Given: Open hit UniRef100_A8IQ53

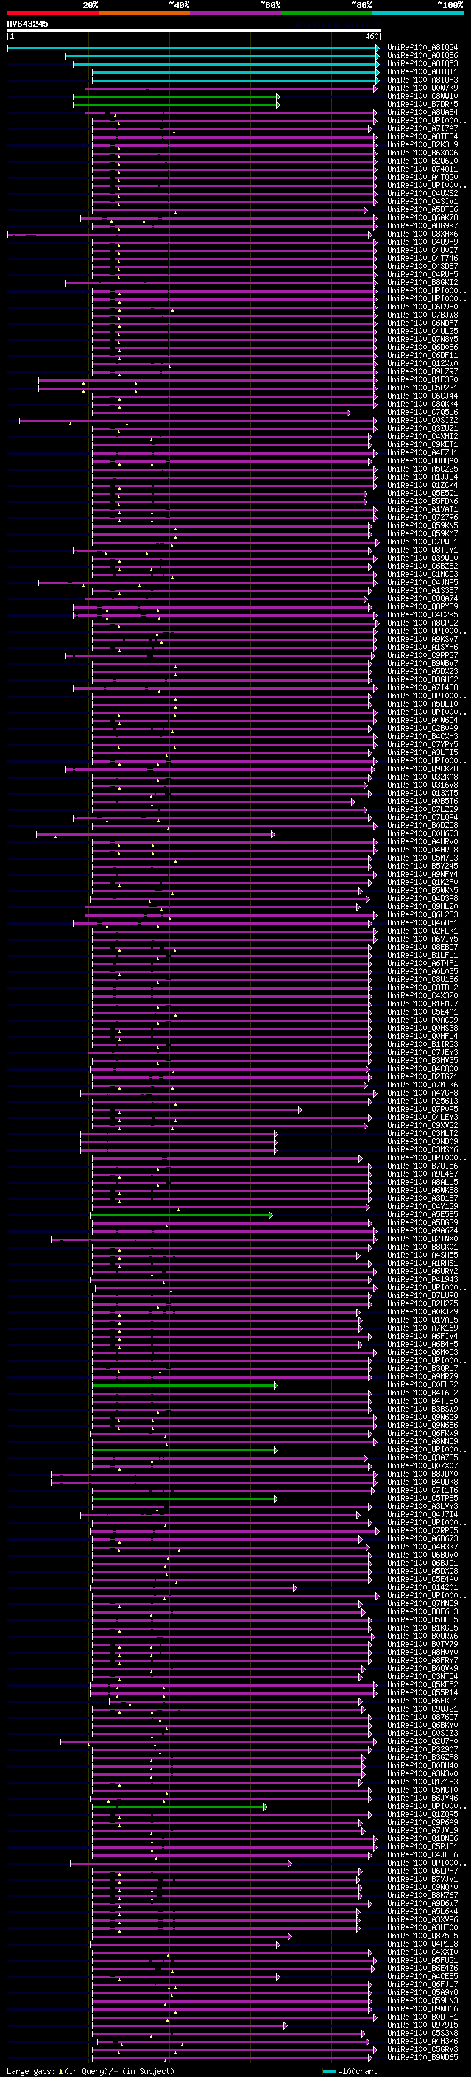Looking at the screenshot, I should pos(422,63).
